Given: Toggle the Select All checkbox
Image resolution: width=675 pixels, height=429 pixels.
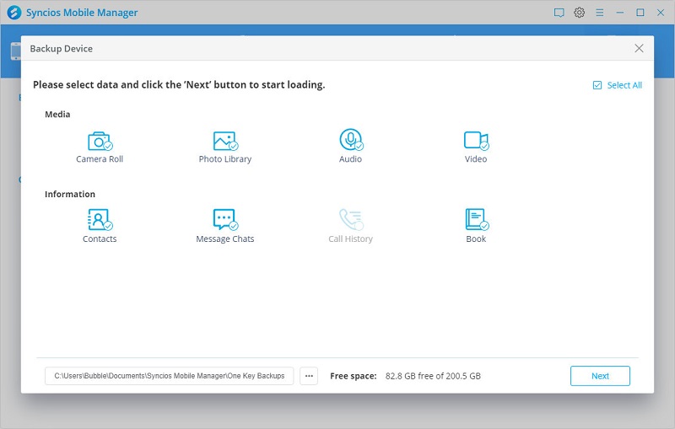Looking at the screenshot, I should [x=597, y=85].
